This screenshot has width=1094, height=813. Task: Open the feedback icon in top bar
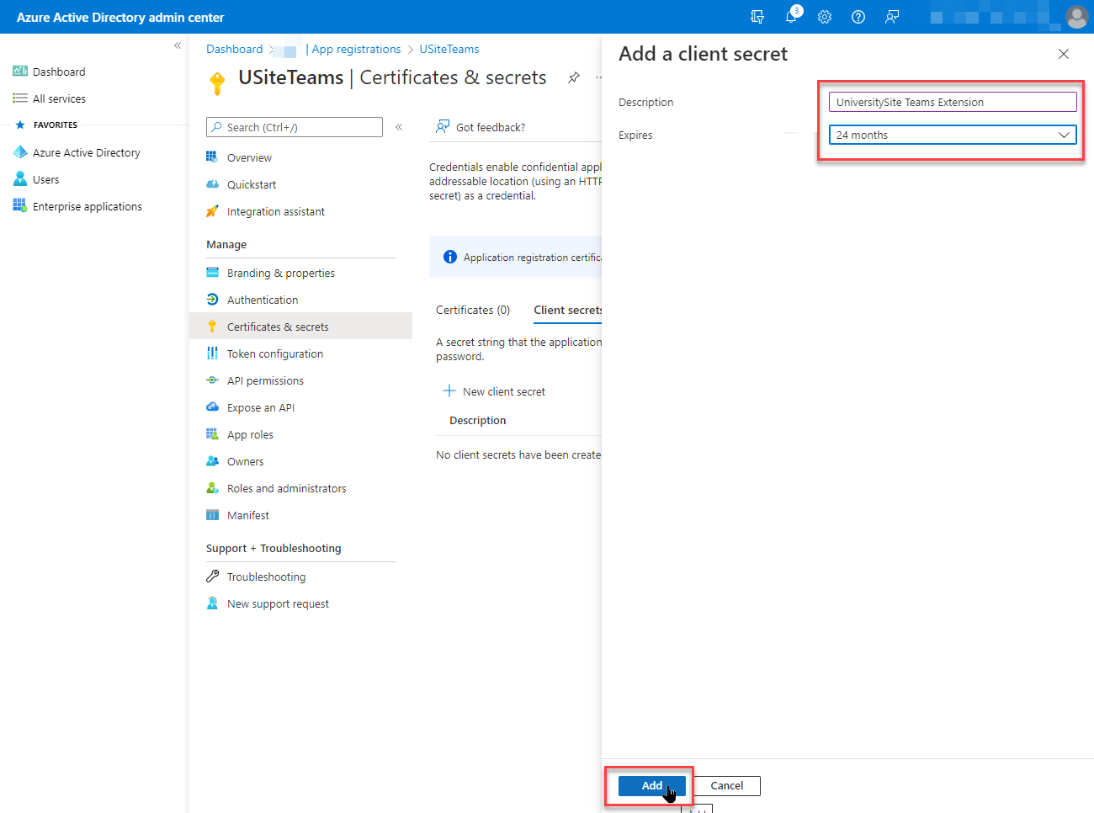[892, 17]
